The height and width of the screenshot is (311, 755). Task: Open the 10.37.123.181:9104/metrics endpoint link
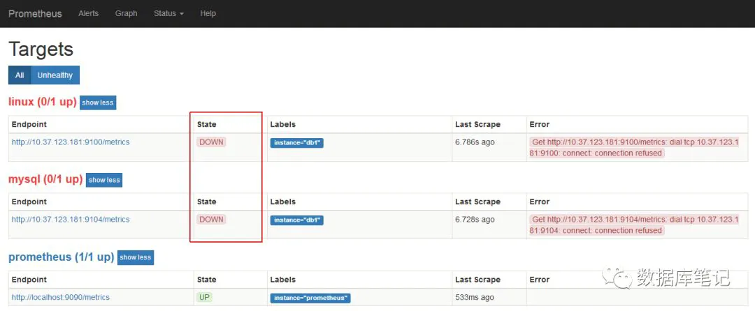tap(71, 220)
